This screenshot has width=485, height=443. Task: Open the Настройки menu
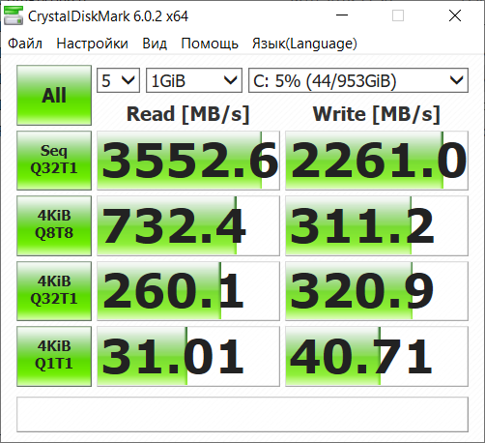point(92,44)
